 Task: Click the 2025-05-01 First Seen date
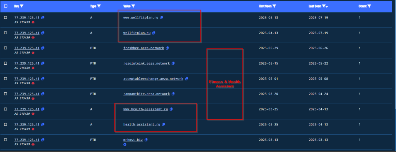point(268,79)
